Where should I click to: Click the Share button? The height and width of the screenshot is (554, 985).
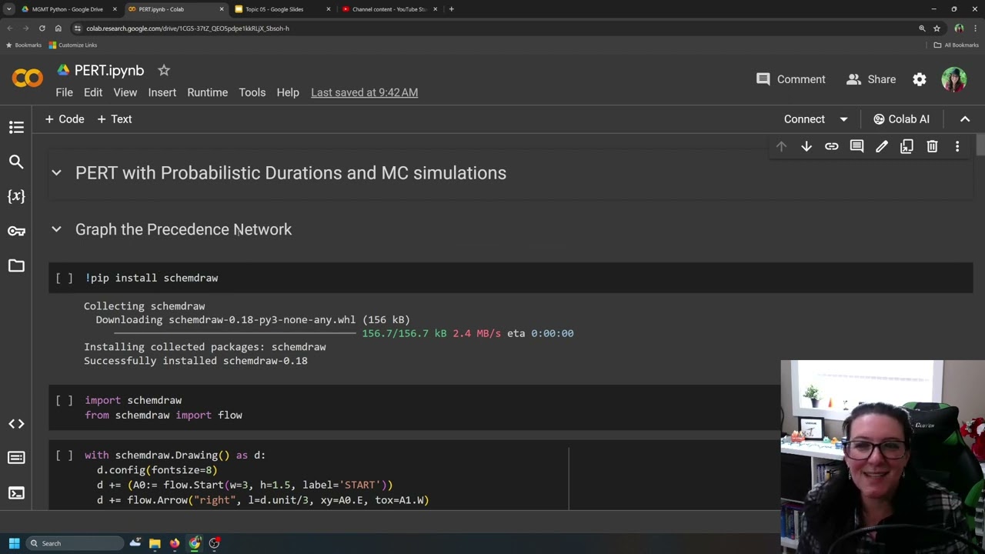click(871, 79)
